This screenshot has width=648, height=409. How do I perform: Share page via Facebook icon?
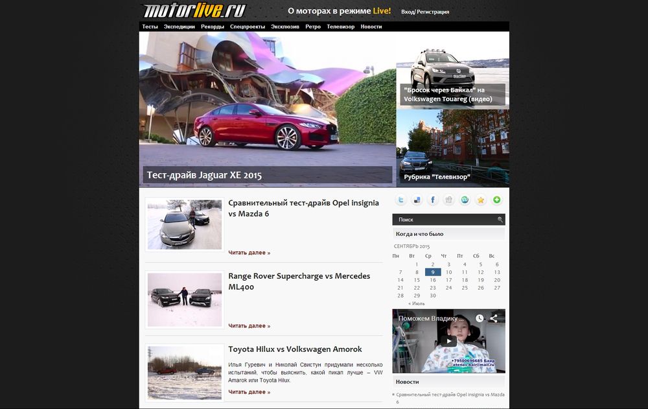coord(433,200)
